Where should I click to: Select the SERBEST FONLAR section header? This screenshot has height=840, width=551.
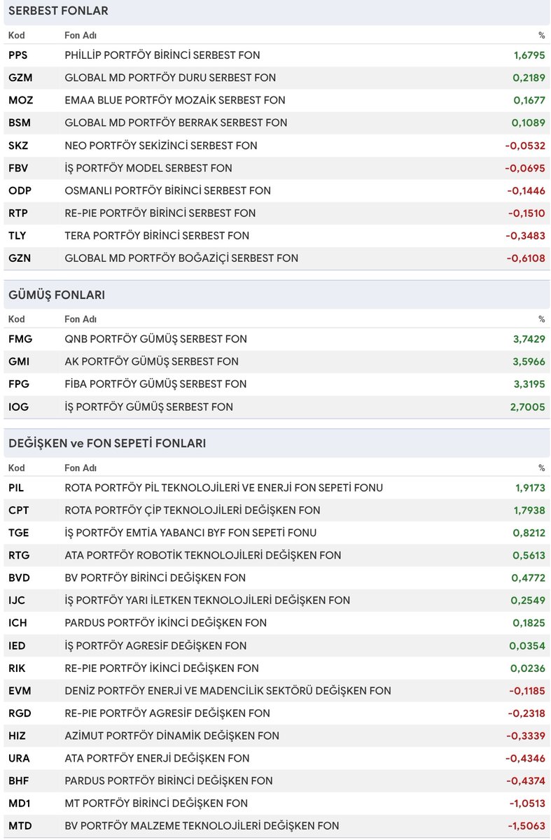click(x=277, y=11)
